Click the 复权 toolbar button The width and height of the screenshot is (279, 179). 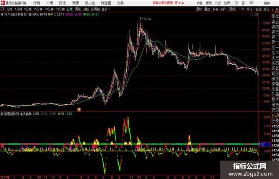(x=199, y=9)
